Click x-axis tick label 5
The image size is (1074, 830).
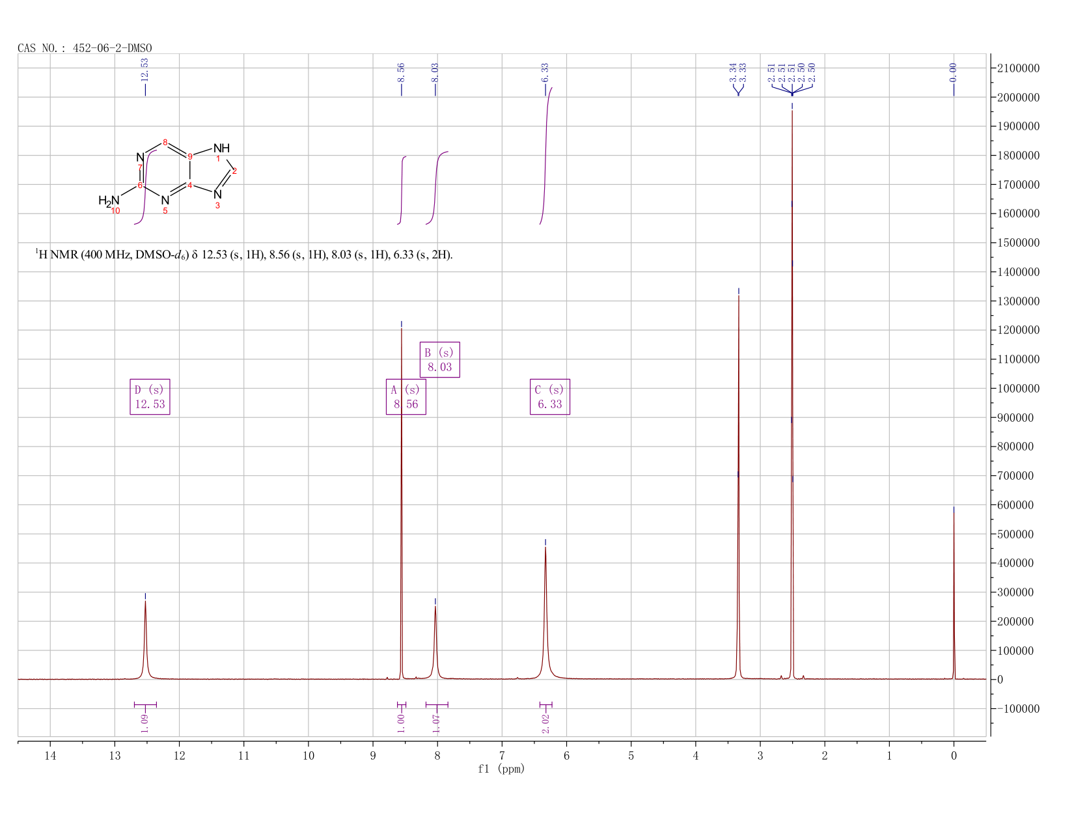(631, 756)
